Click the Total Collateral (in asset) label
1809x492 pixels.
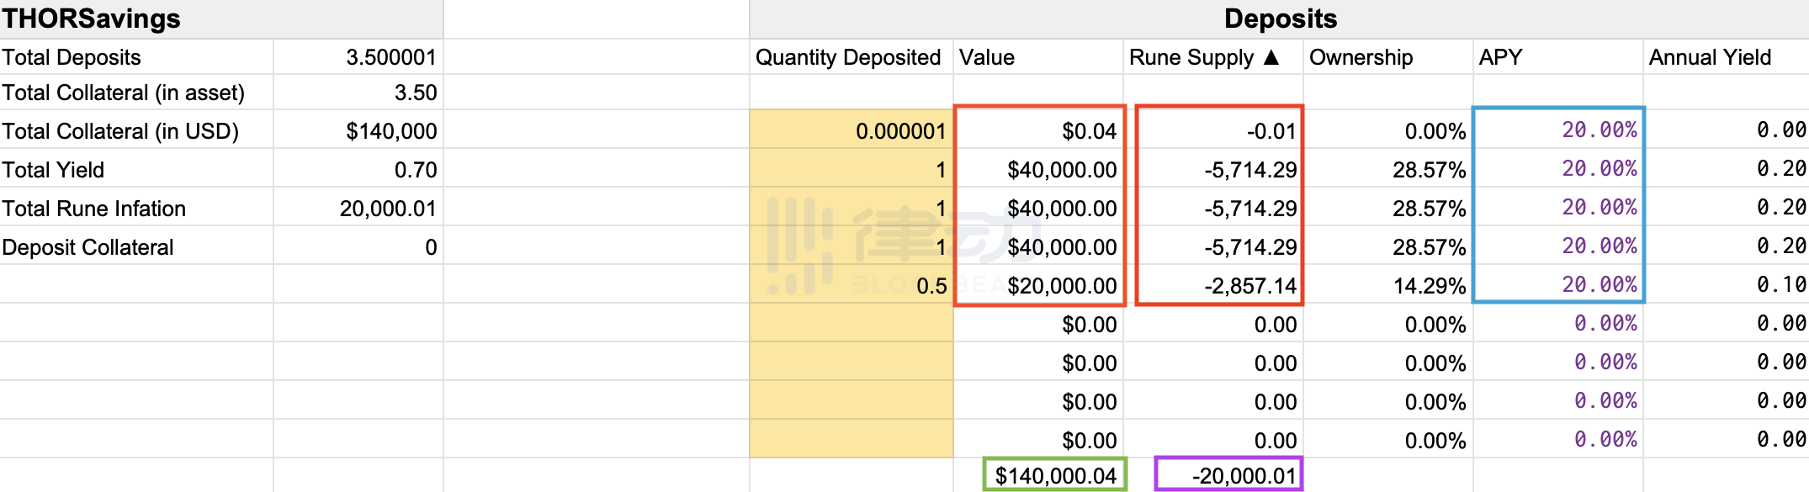tap(124, 93)
